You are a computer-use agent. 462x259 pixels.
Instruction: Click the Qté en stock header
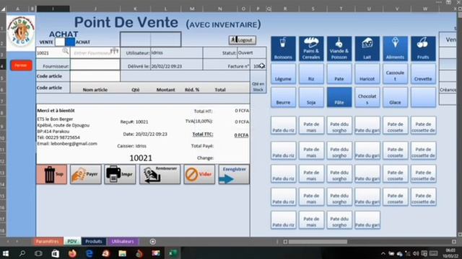pyautogui.click(x=258, y=86)
